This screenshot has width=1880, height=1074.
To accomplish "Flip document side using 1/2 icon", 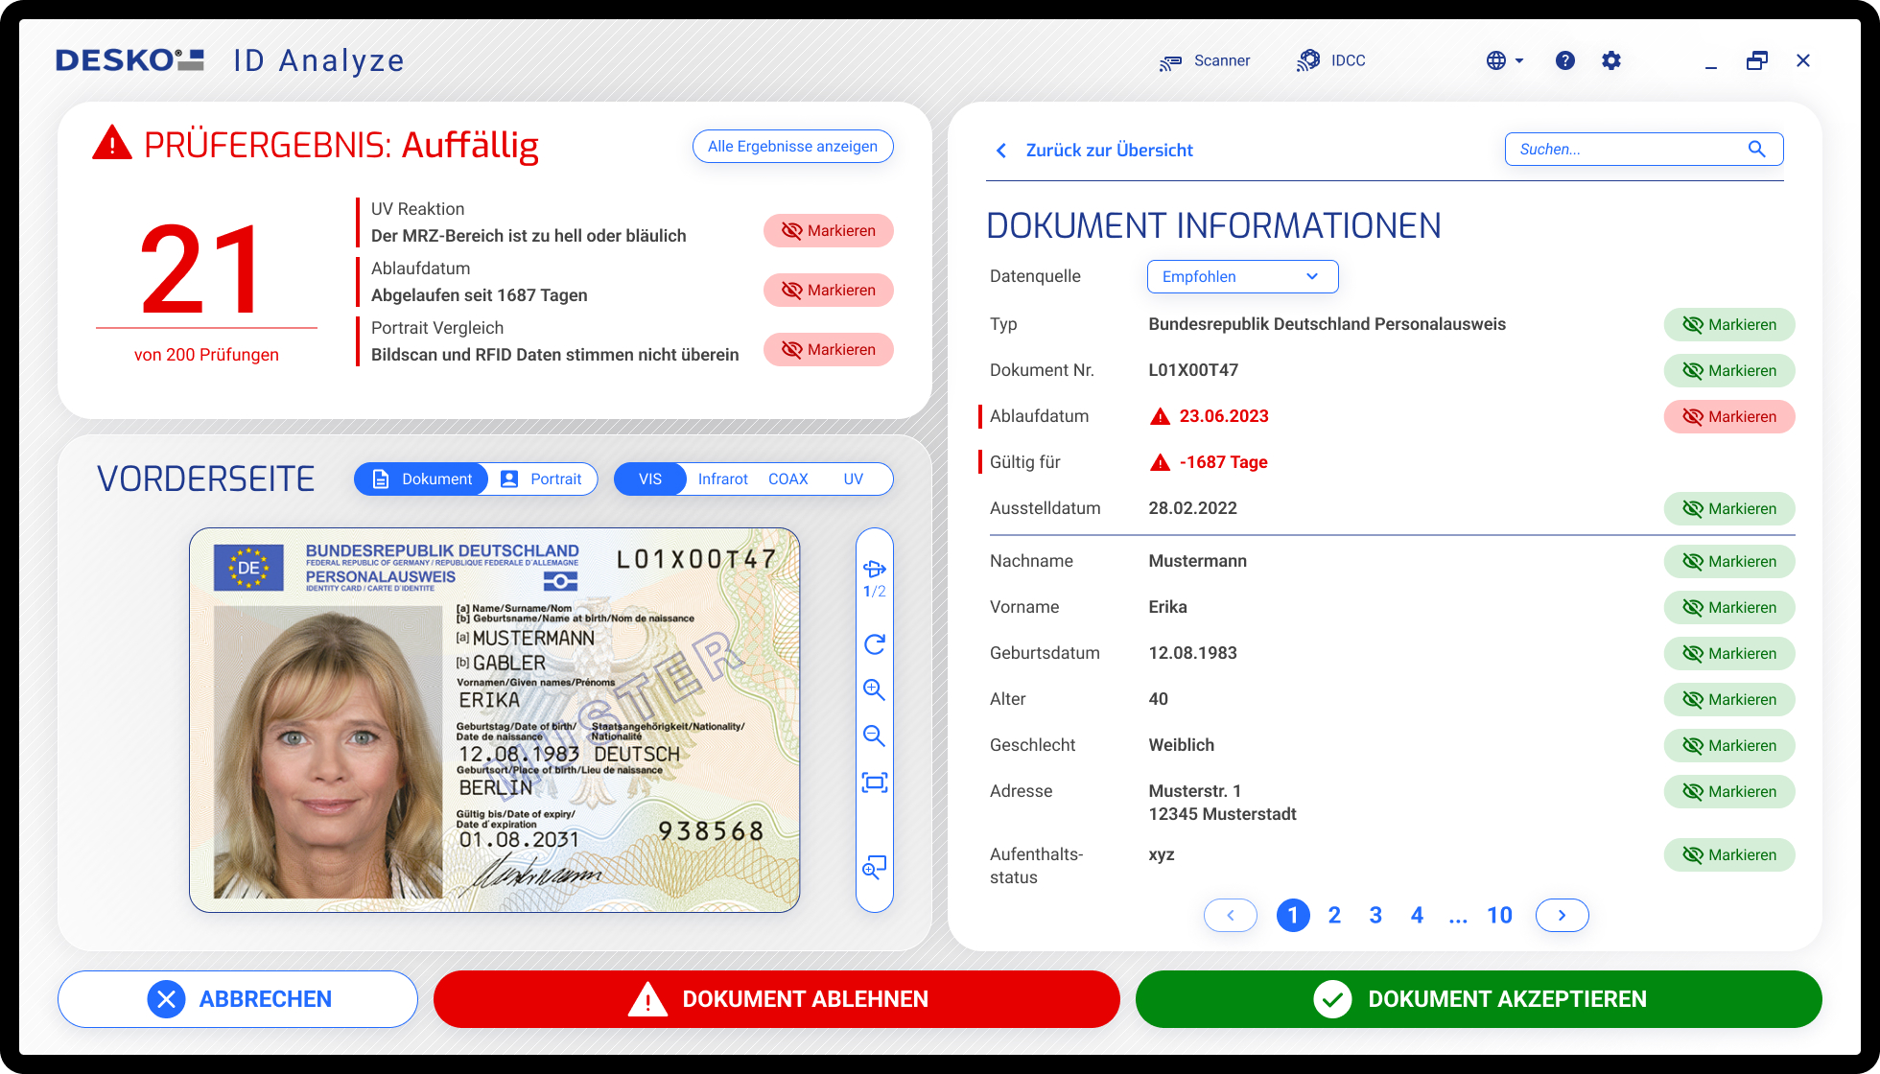I will point(874,570).
